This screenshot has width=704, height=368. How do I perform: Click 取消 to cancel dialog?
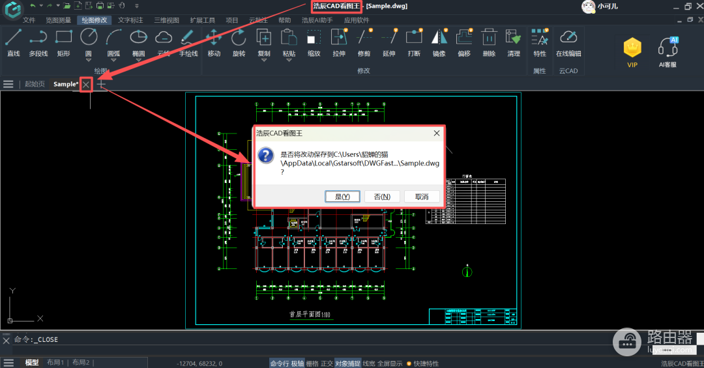(x=422, y=197)
